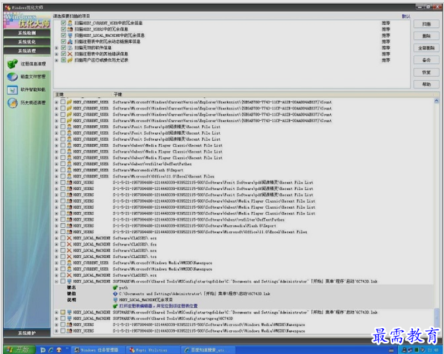
Task: Click the user icon of the HKEY_CURRENT_USER scan option
Action: [x=70, y=23]
